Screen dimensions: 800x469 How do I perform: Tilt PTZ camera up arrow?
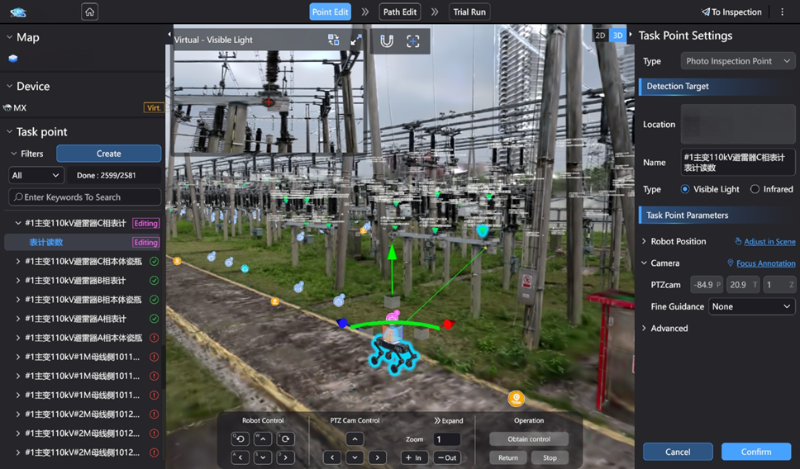[354, 439]
